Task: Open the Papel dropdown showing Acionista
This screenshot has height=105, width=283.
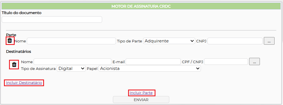Action: [150, 69]
